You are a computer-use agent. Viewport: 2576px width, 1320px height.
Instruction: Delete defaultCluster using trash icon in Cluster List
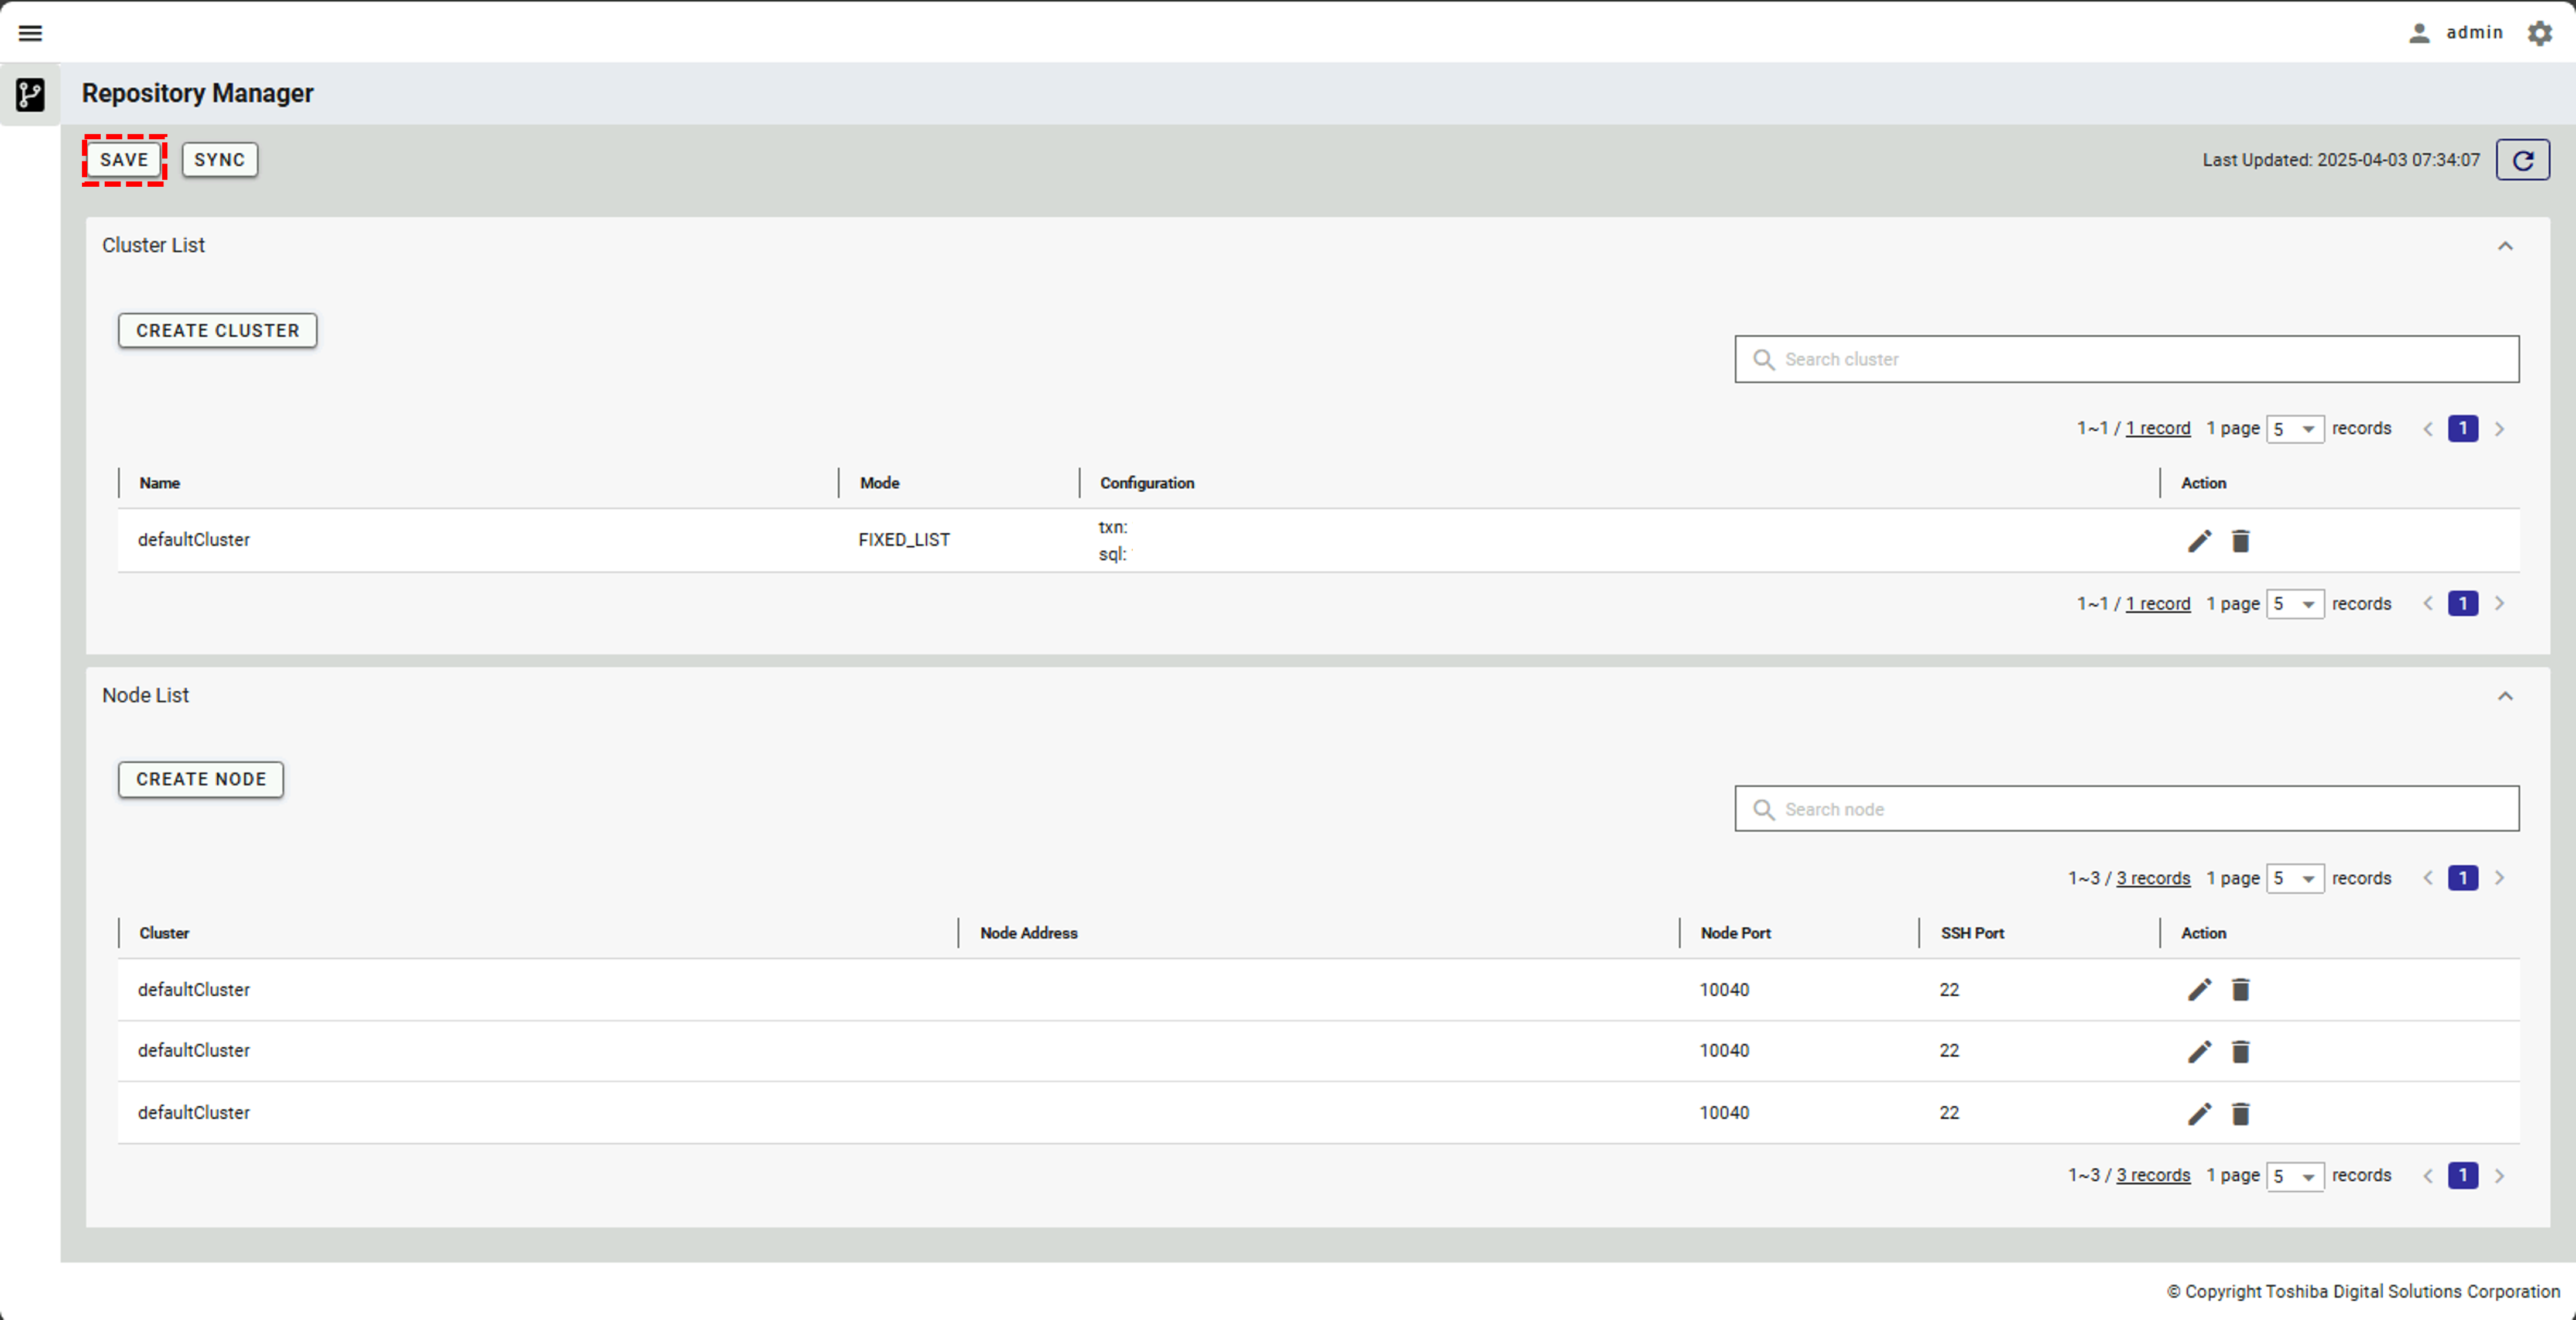click(x=2240, y=541)
